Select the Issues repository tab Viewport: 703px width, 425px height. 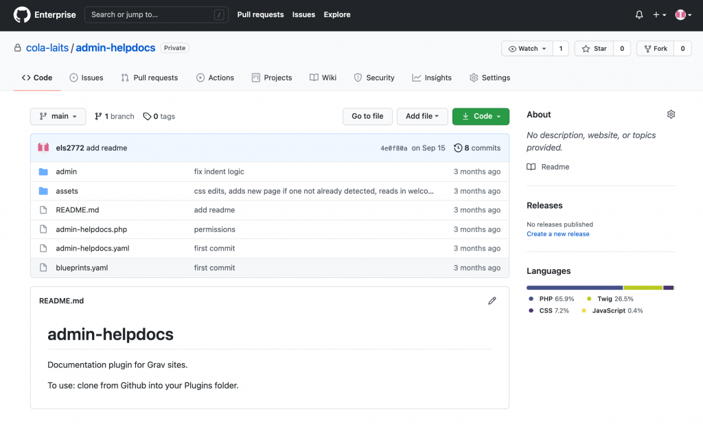(86, 78)
